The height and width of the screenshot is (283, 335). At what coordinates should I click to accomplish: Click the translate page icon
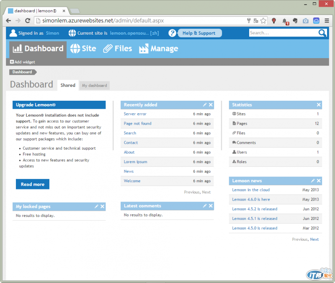click(x=256, y=20)
